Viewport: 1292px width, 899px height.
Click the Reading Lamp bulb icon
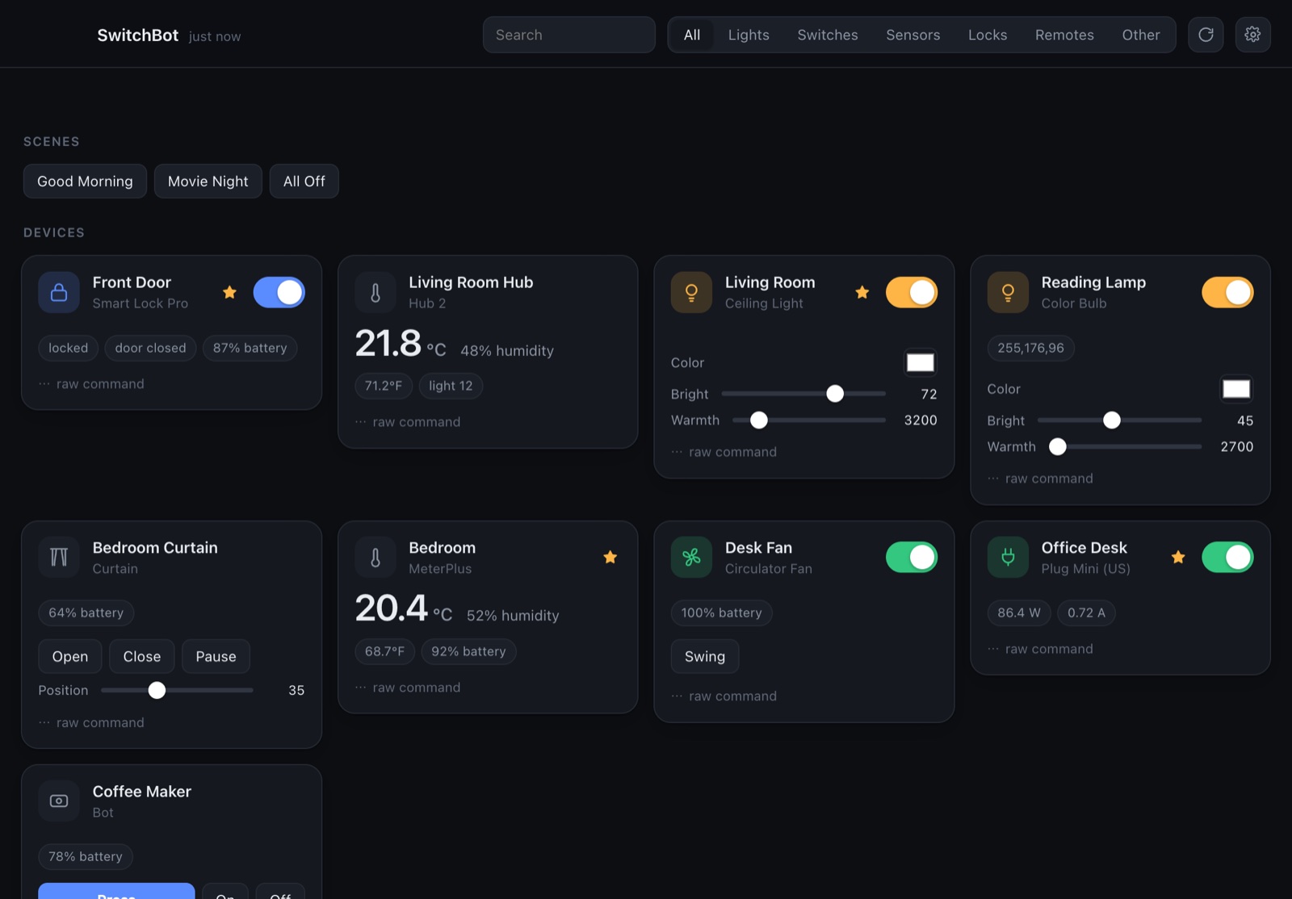[x=1008, y=292]
